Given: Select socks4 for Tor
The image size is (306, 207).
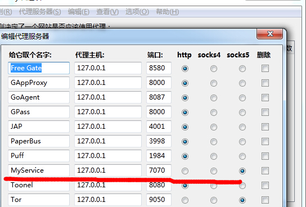Looking at the screenshot, I should 214,200.
